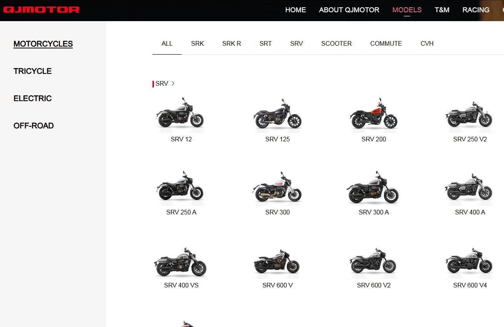Click the "SRV 600 V" model name

(278, 285)
